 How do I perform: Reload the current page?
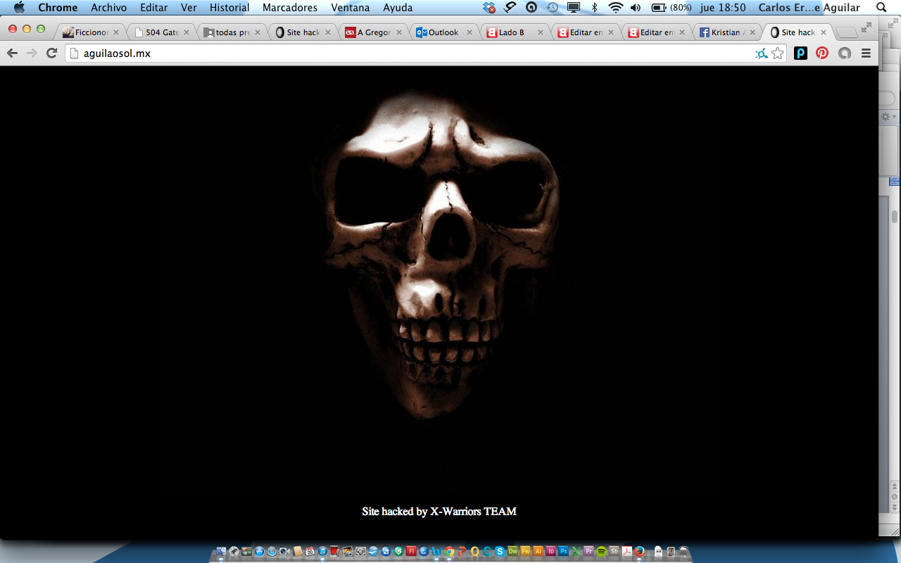[51, 53]
